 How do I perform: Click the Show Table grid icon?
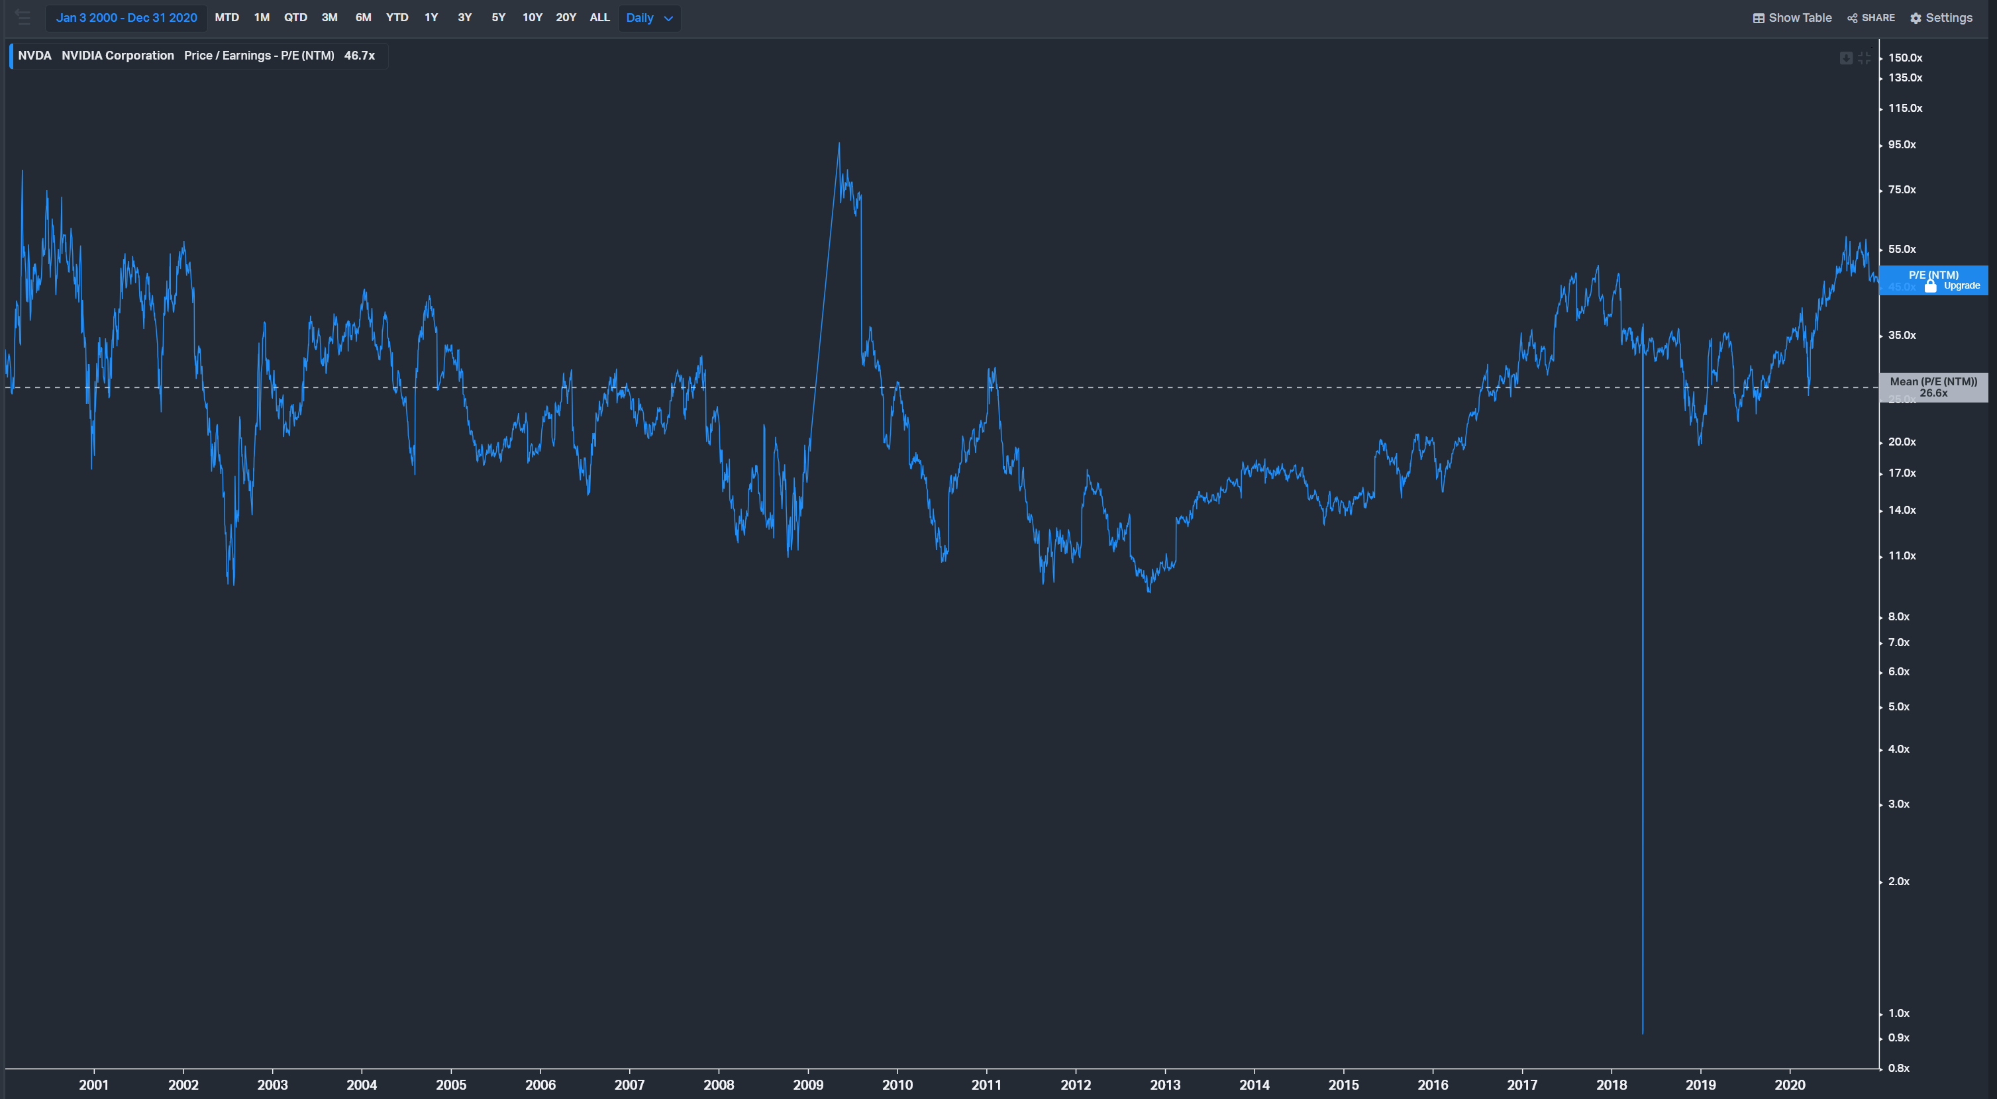point(1759,18)
